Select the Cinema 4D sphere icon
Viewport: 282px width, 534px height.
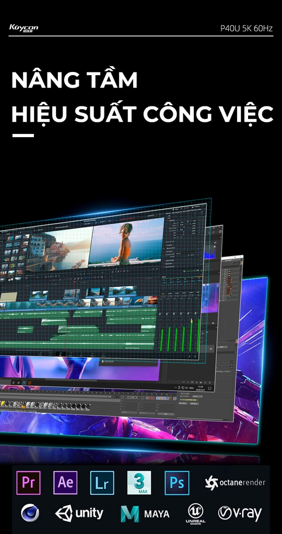click(x=30, y=513)
